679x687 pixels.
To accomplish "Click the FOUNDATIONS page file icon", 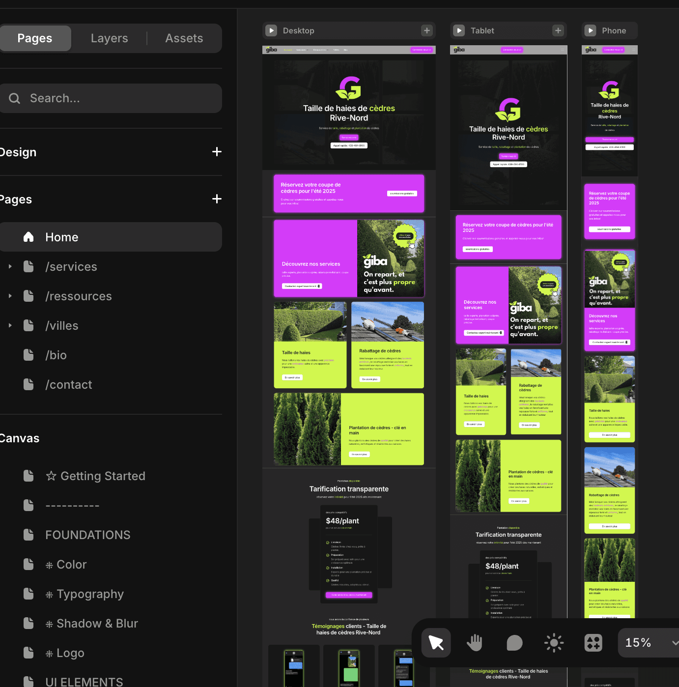I will (x=28, y=535).
